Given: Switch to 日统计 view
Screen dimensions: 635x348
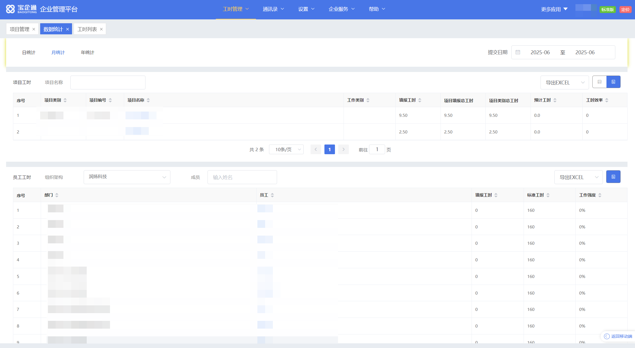Looking at the screenshot, I should 29,53.
